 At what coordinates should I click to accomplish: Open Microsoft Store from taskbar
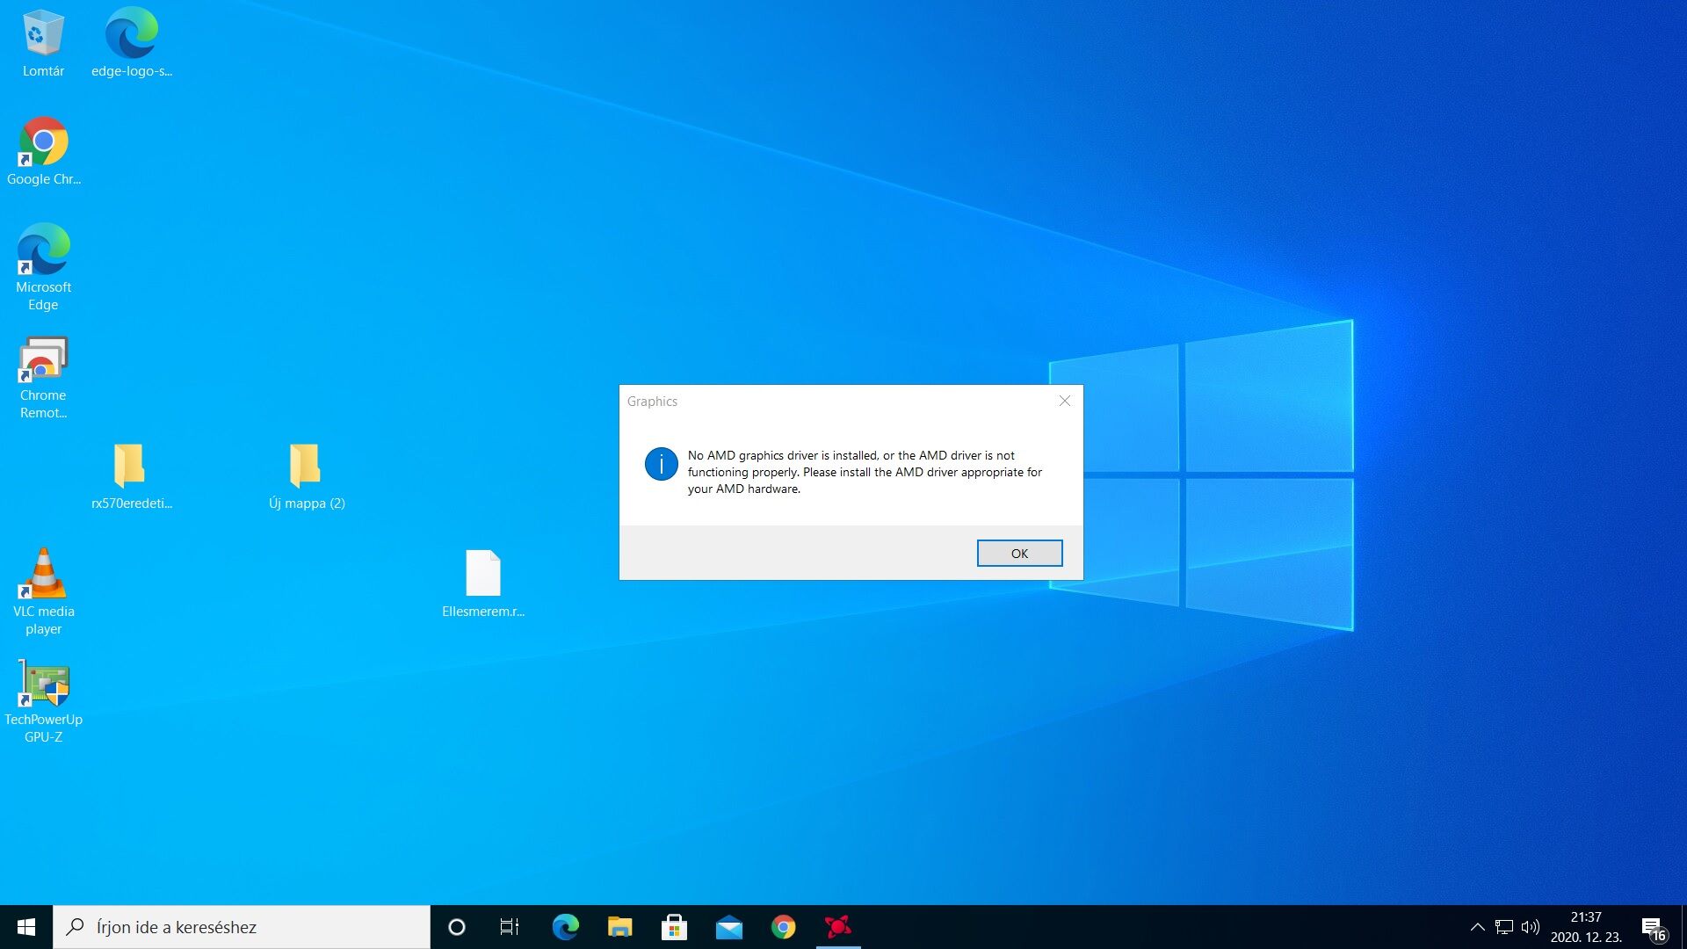(x=674, y=927)
